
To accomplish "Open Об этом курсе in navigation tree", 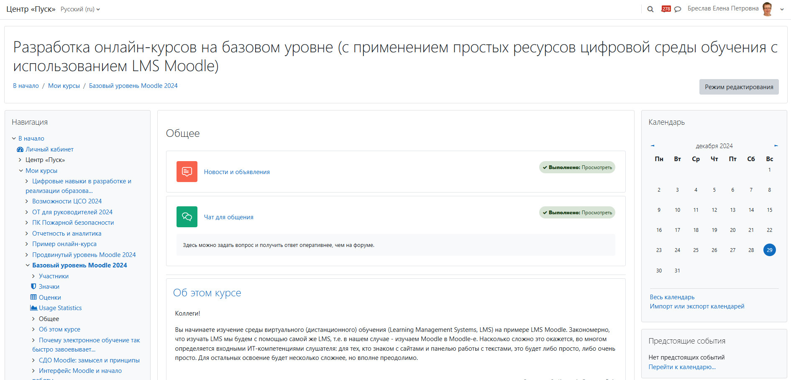I will tap(59, 329).
